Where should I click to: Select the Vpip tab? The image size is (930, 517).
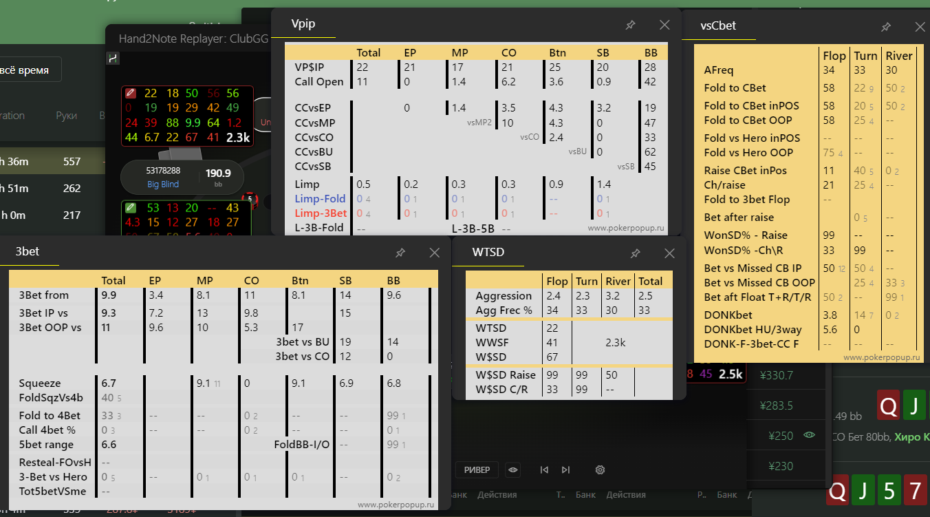[x=303, y=24]
